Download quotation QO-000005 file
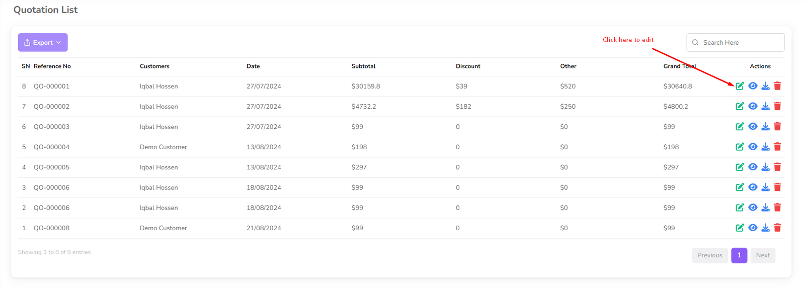The height and width of the screenshot is (291, 805). click(x=765, y=167)
